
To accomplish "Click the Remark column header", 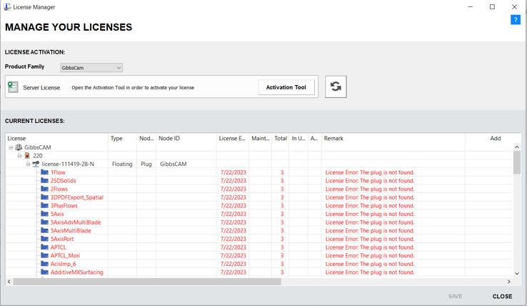I will [393, 139].
